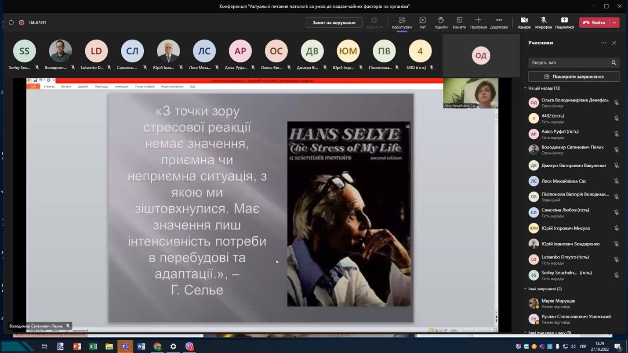Screen dimensions: 628x353
Task: Click the Share (Поділитися) screen icon
Action: point(564,20)
